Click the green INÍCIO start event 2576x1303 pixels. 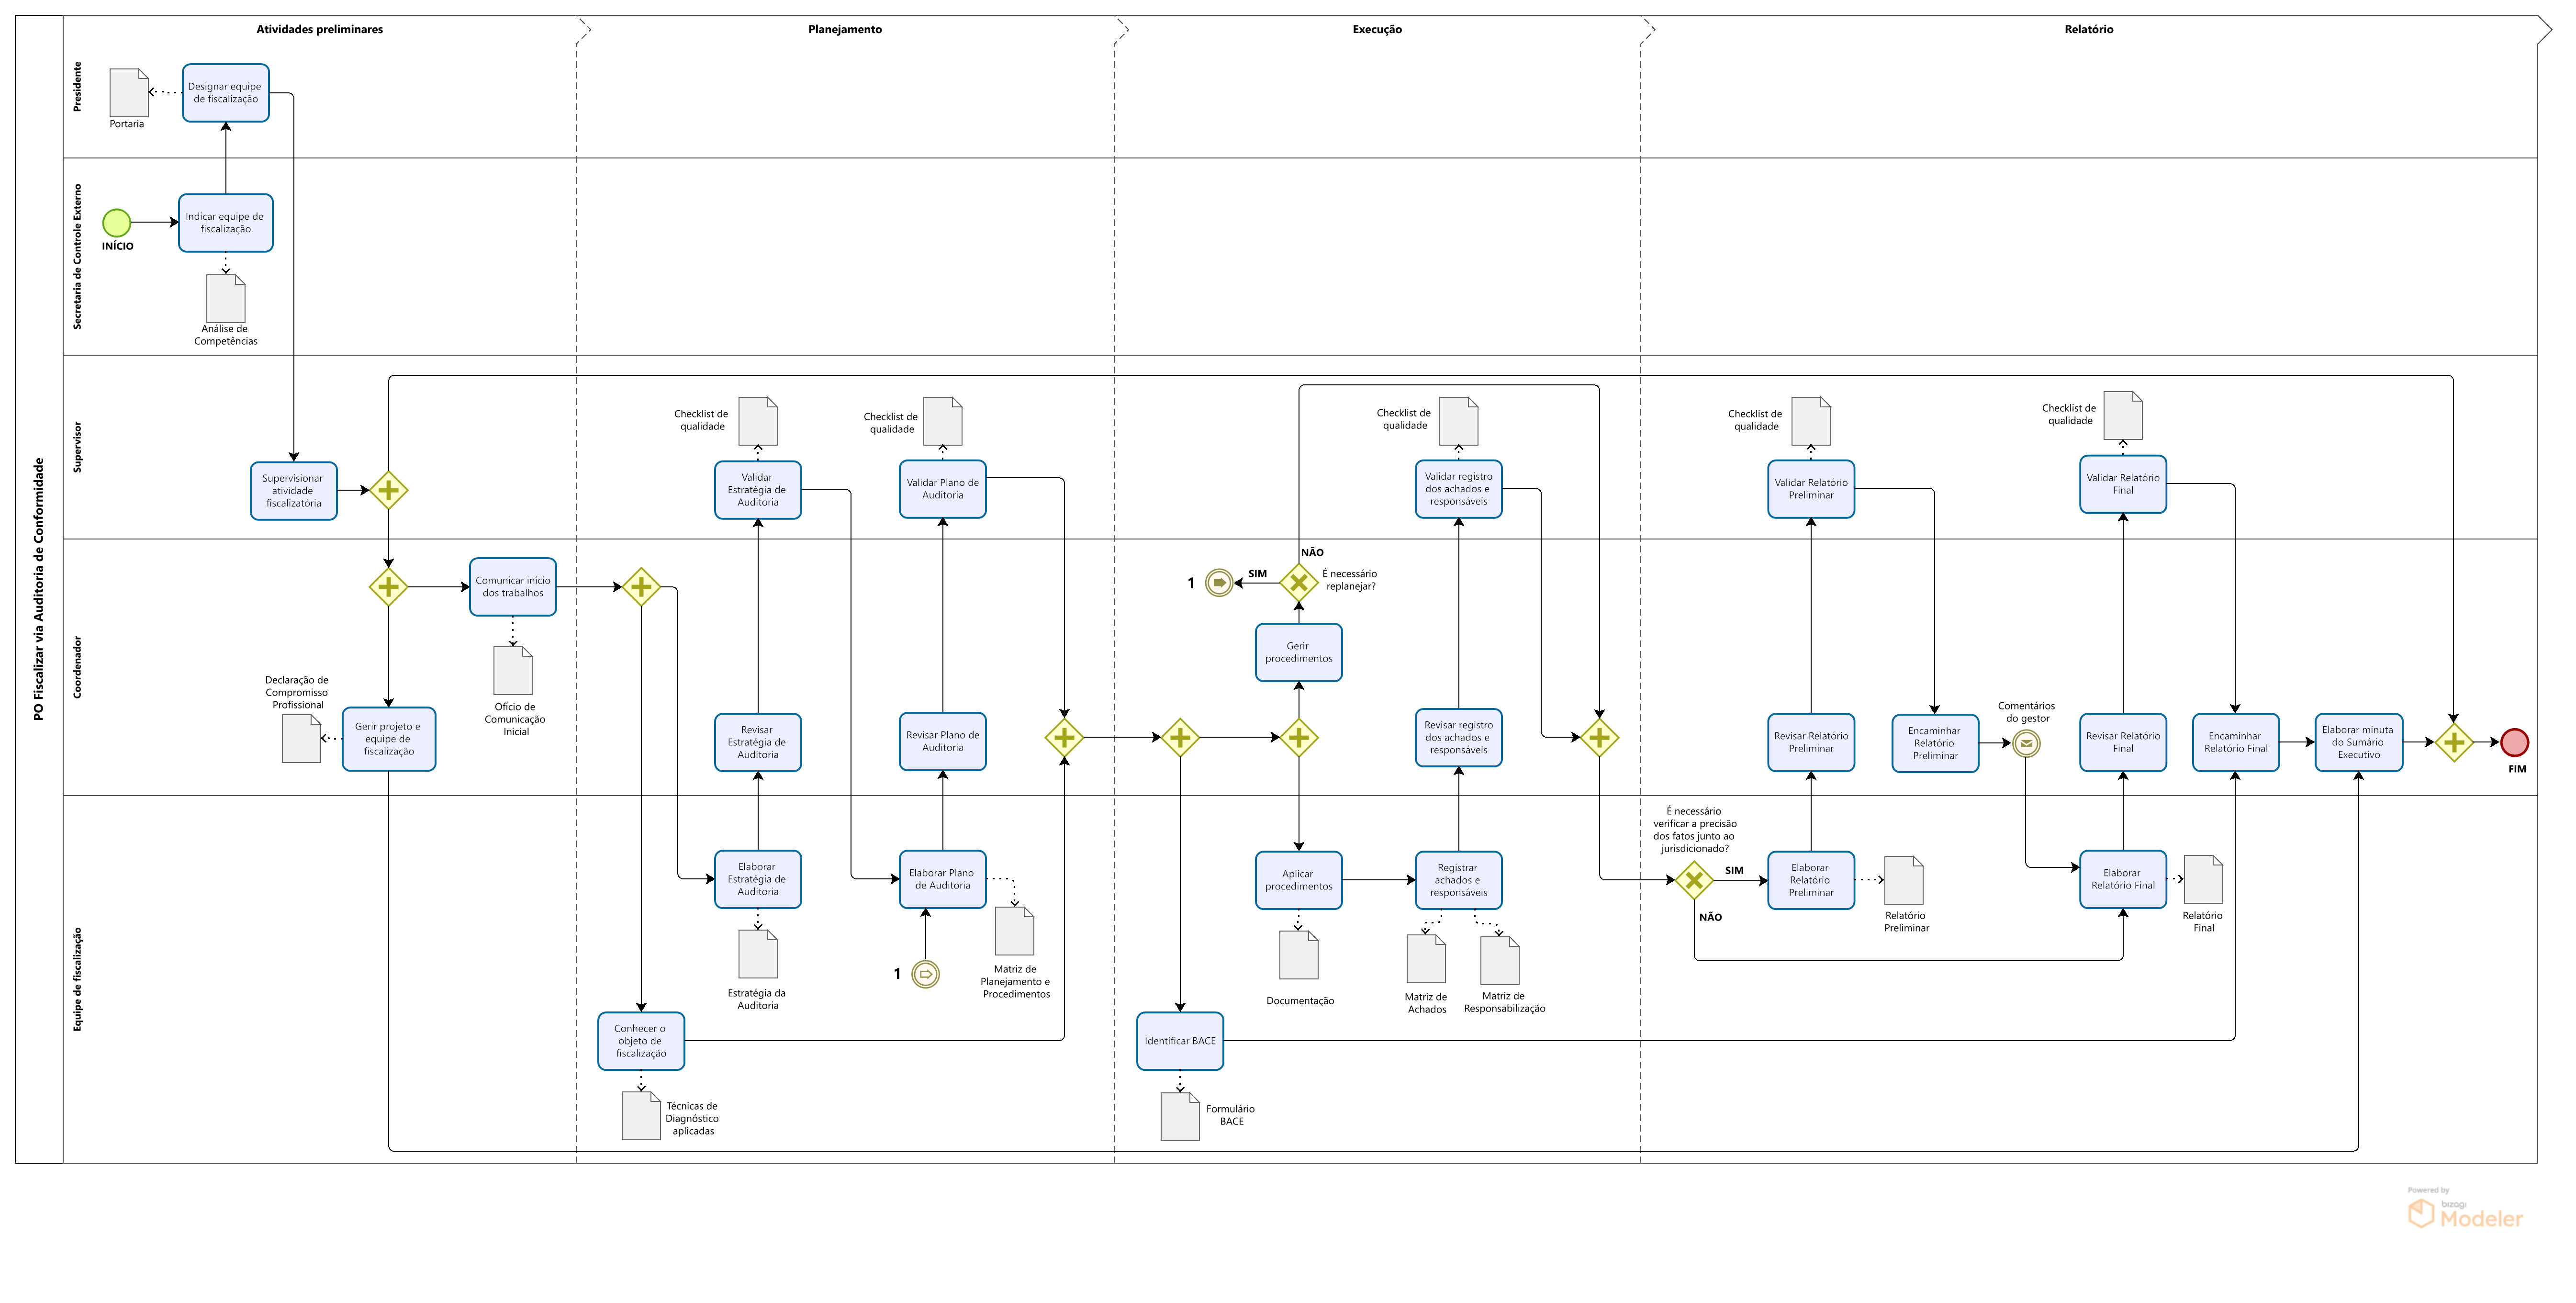click(x=117, y=222)
